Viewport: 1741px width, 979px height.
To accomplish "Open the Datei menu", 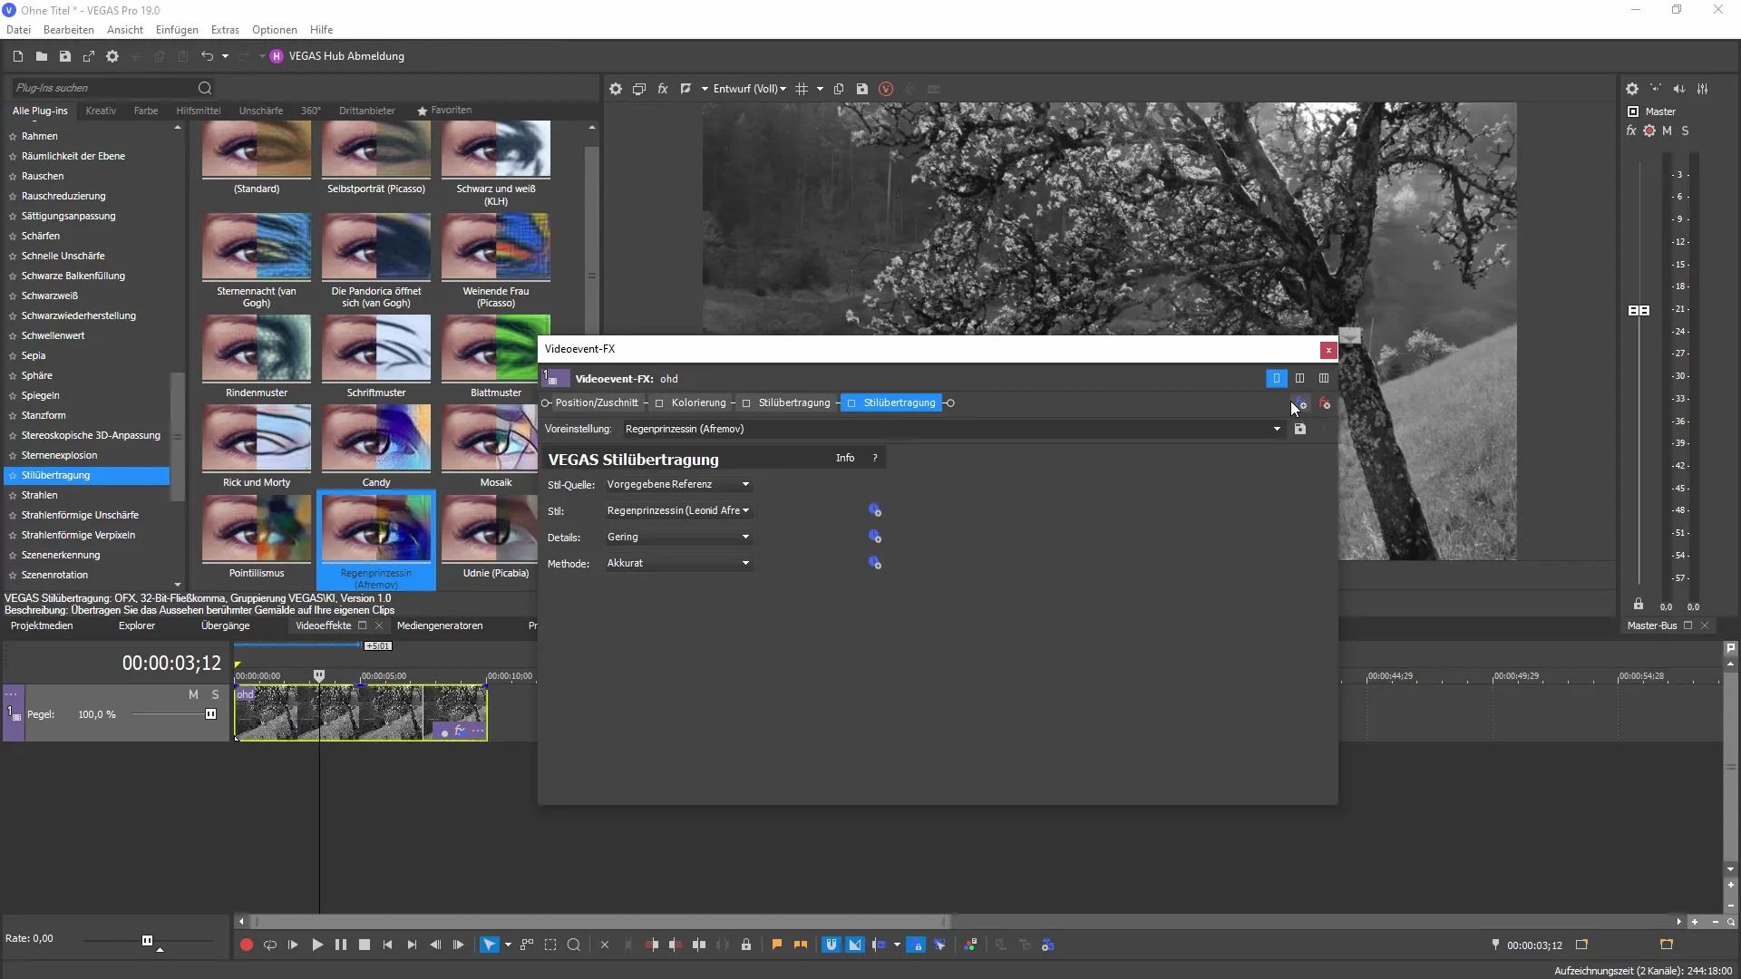I will (x=18, y=30).
